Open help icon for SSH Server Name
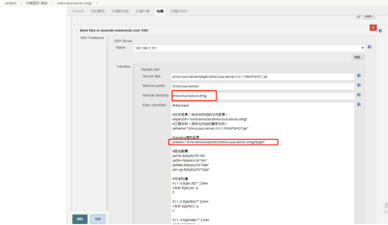Image resolution: width=388 pixels, height=225 pixels. coord(369,47)
